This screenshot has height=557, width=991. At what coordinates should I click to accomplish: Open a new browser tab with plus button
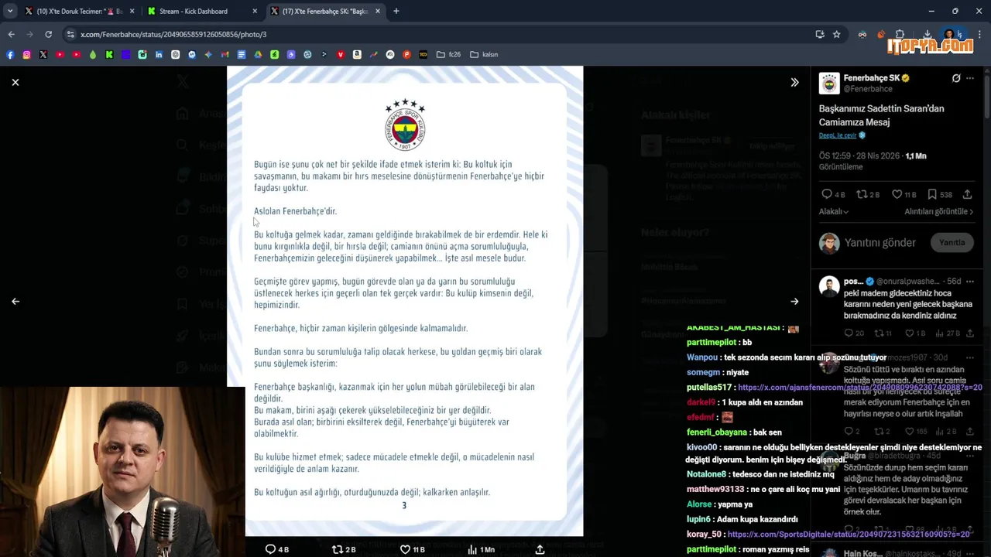coord(396,12)
